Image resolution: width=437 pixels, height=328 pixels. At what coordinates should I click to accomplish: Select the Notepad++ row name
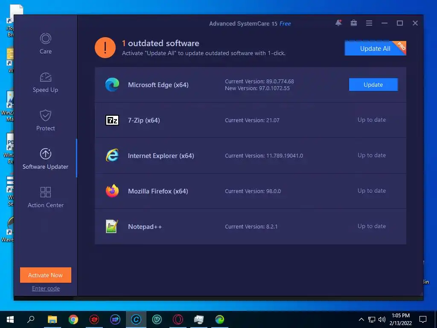[x=145, y=226]
